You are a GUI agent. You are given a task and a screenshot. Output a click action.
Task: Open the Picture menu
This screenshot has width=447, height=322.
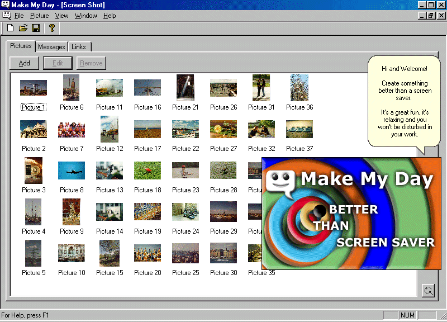(x=39, y=16)
